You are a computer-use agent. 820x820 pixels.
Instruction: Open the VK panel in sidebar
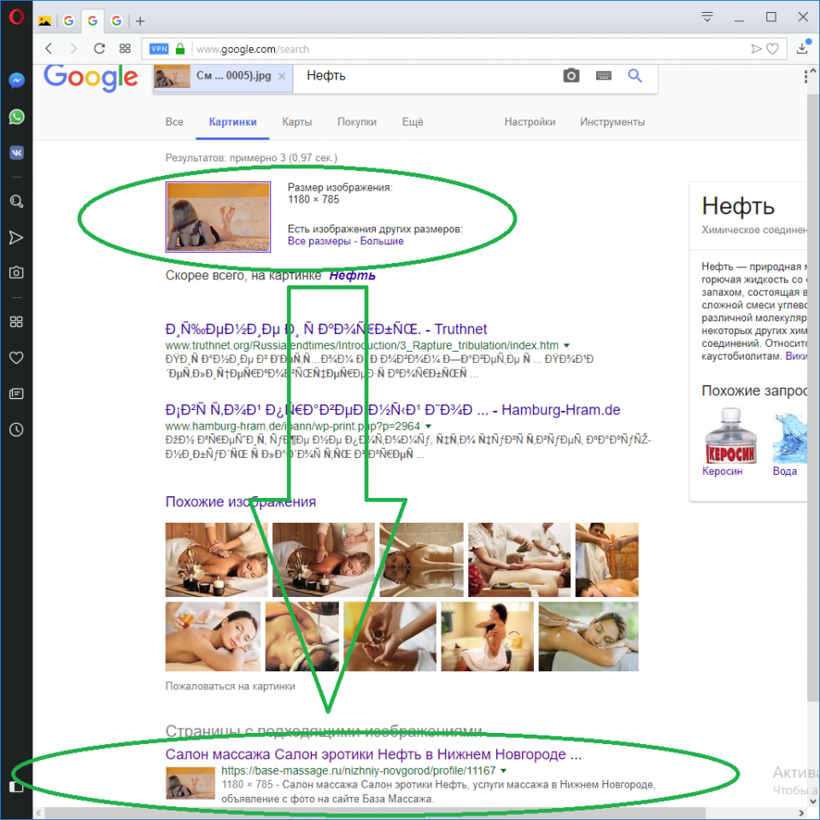click(x=16, y=153)
